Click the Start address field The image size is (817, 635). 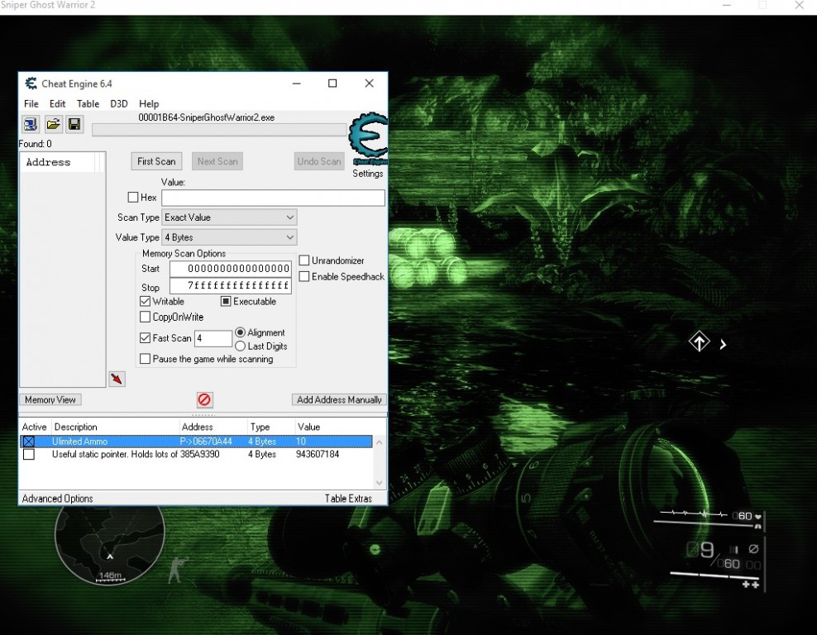click(x=231, y=269)
